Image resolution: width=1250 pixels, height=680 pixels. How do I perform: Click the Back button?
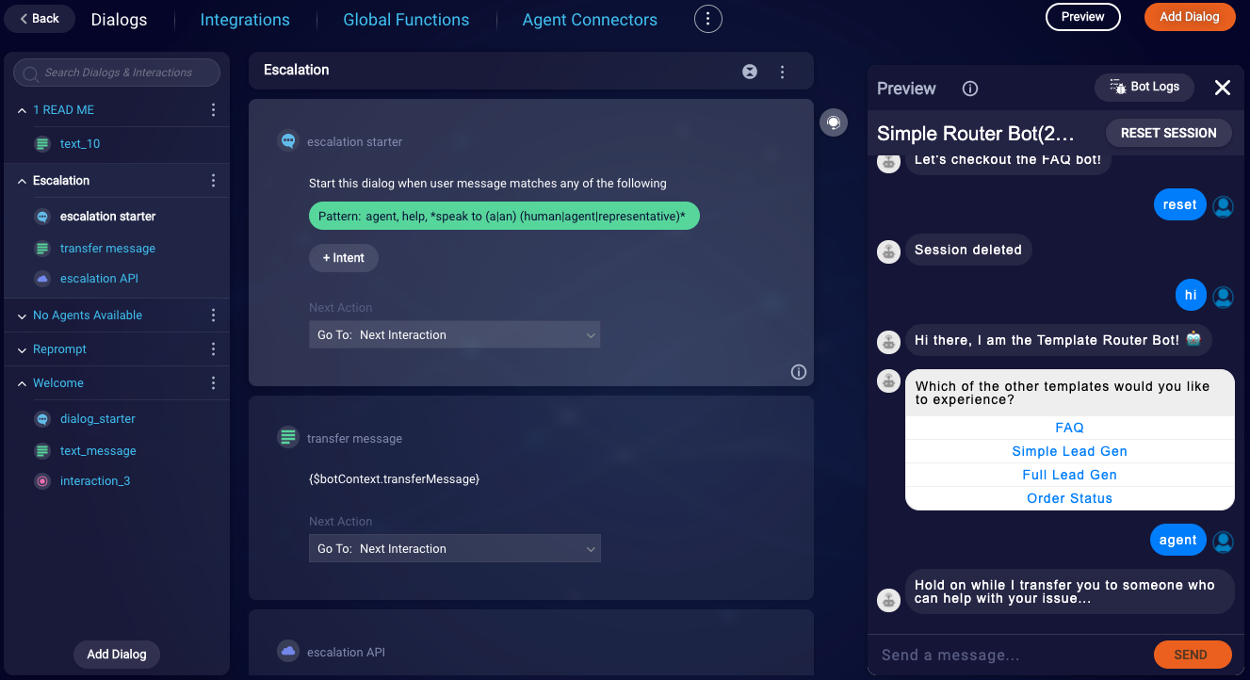click(x=40, y=18)
